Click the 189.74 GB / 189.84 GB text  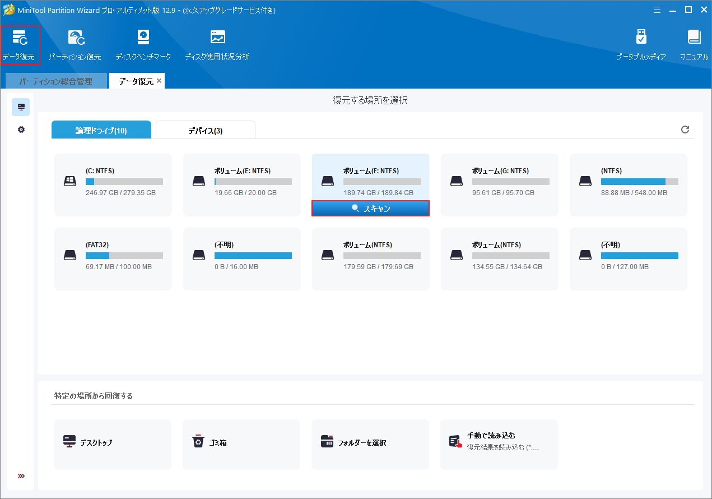tap(378, 193)
